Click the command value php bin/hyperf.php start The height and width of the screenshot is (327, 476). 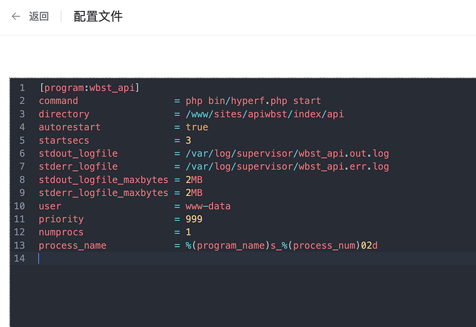click(x=253, y=101)
